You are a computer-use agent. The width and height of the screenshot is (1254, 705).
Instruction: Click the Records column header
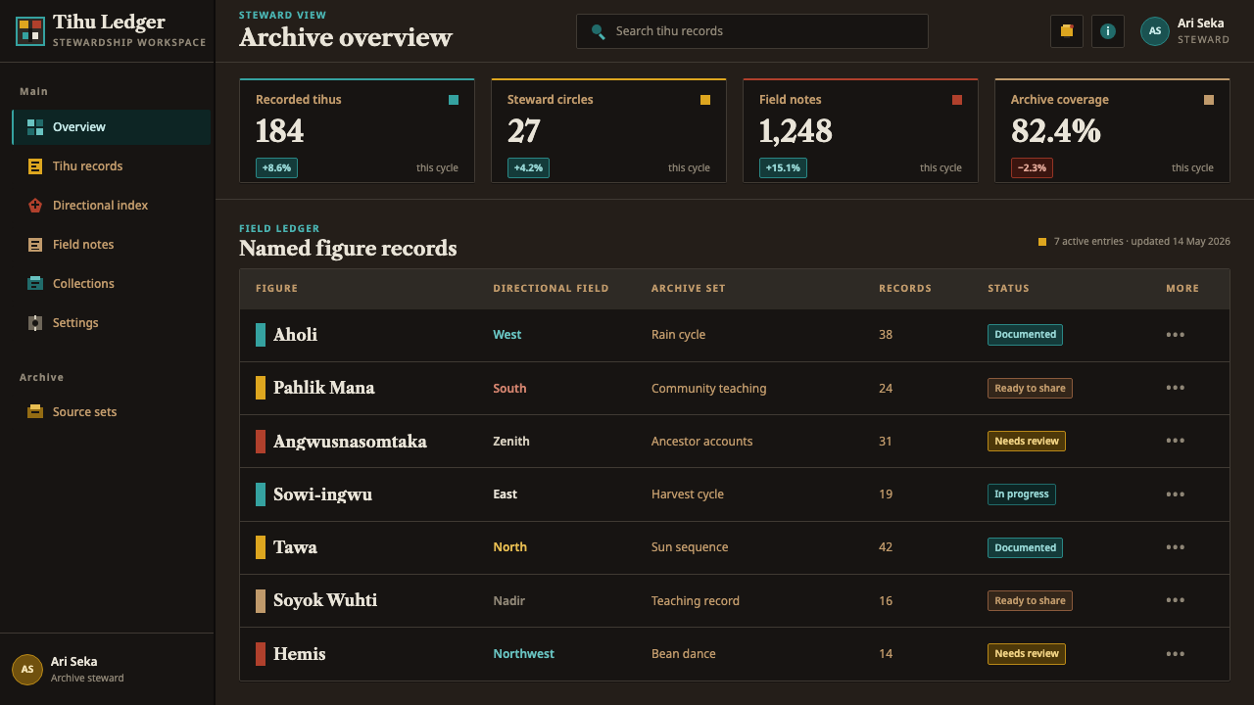tap(905, 289)
